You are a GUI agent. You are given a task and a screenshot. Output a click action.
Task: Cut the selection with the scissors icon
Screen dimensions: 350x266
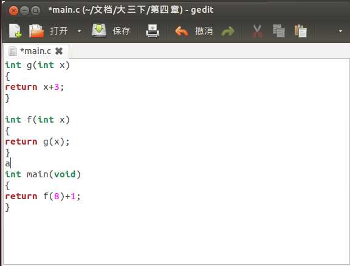(x=258, y=31)
